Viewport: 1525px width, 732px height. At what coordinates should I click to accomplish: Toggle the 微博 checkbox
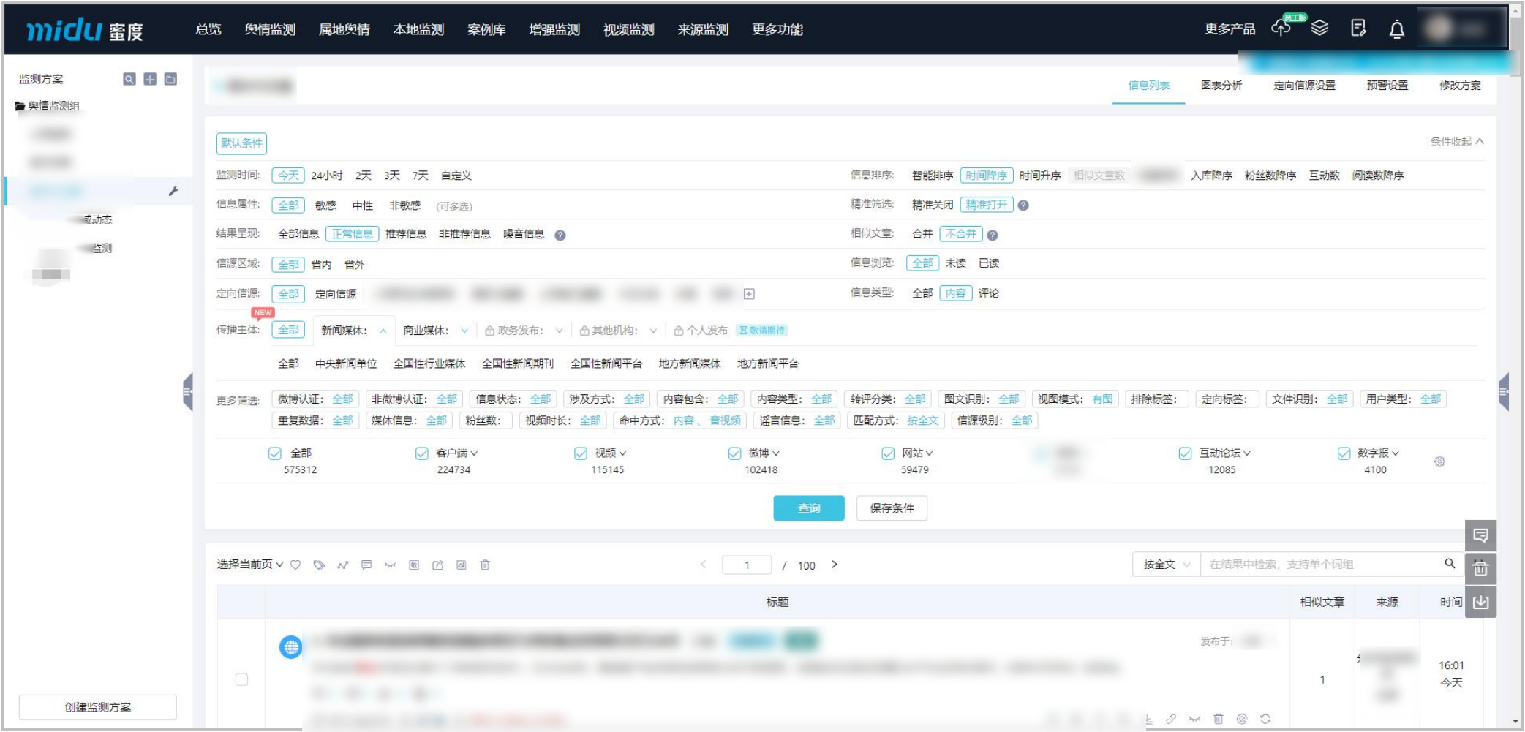point(734,453)
